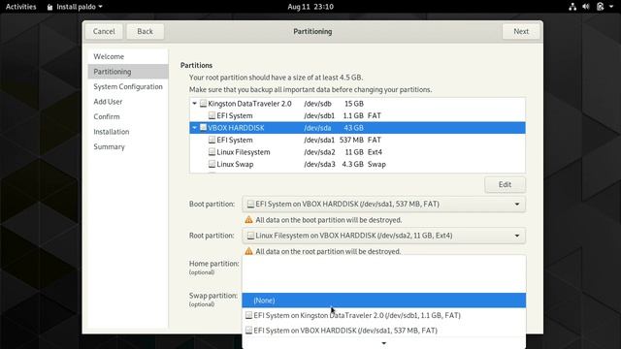Click the partition icon beside Linux Swap
The width and height of the screenshot is (621, 349).
point(212,164)
